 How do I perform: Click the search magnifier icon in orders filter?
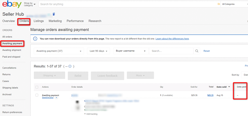click(197, 51)
